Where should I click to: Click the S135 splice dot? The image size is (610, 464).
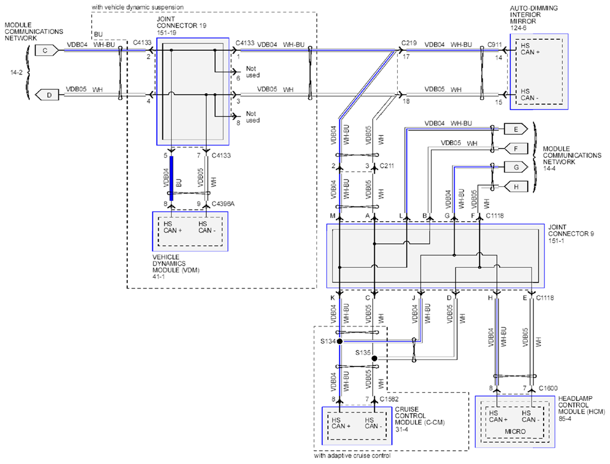click(x=374, y=358)
